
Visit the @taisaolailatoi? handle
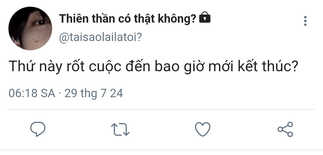click(101, 38)
